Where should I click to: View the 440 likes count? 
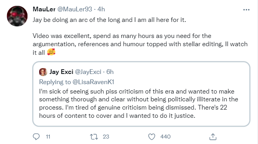(x=166, y=137)
